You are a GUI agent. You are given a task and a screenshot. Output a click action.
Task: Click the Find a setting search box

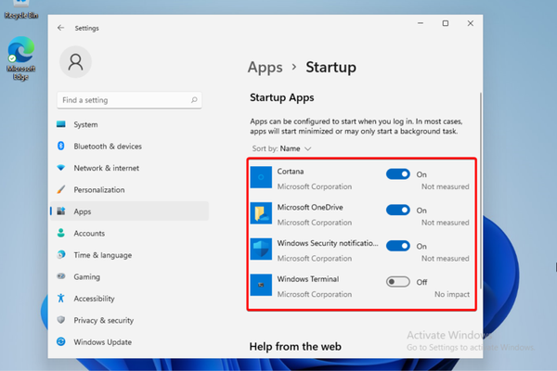pos(125,99)
